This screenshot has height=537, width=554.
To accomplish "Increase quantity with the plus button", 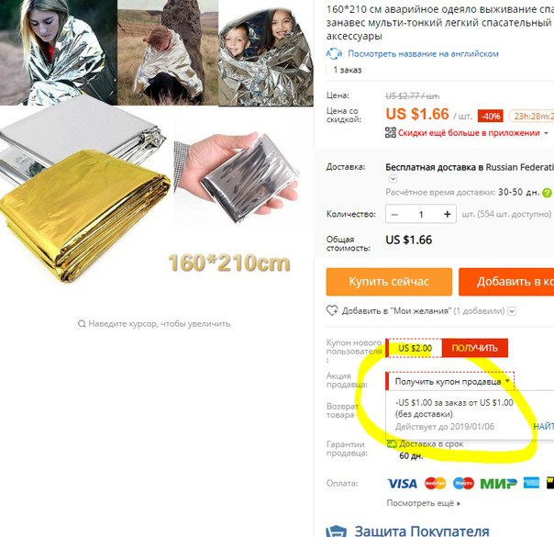I will coord(448,214).
